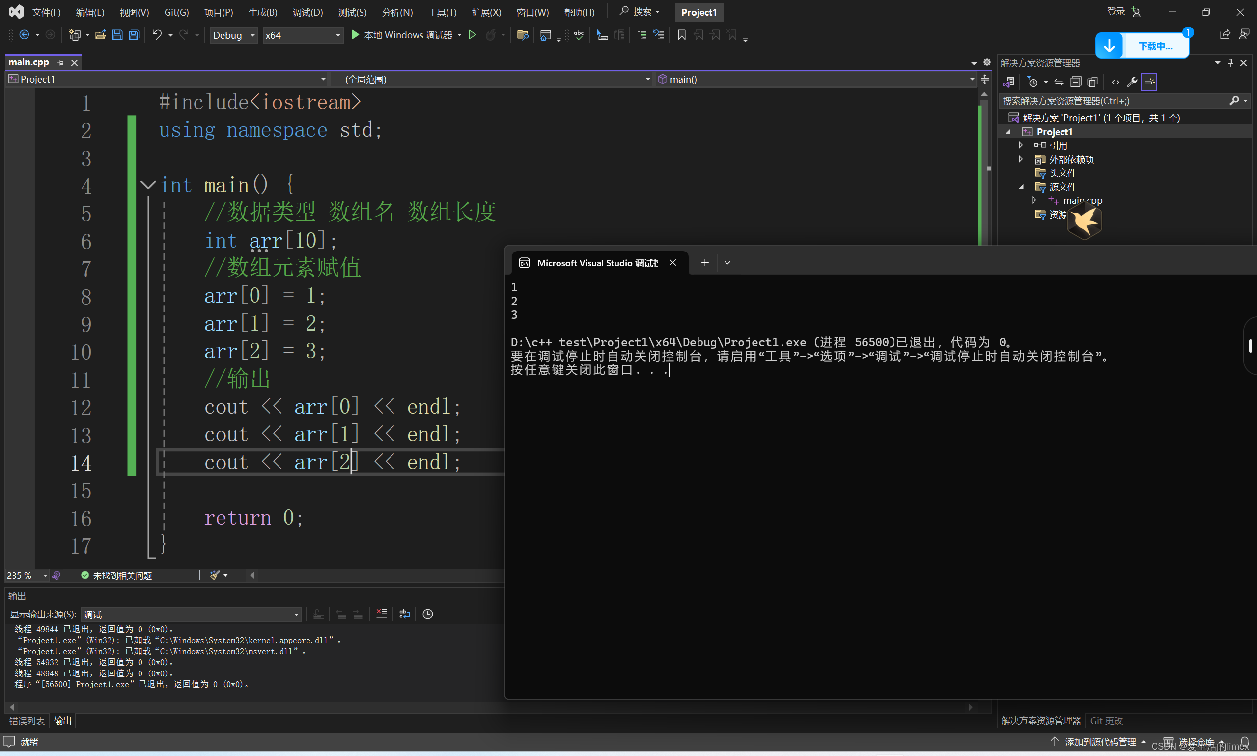Click the editor settings gear icon above code
1257x756 pixels.
(987, 63)
